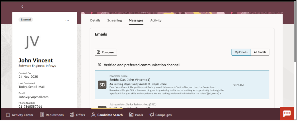Click the Emails section heading
This screenshot has height=121, width=297.
pyautogui.click(x=101, y=34)
